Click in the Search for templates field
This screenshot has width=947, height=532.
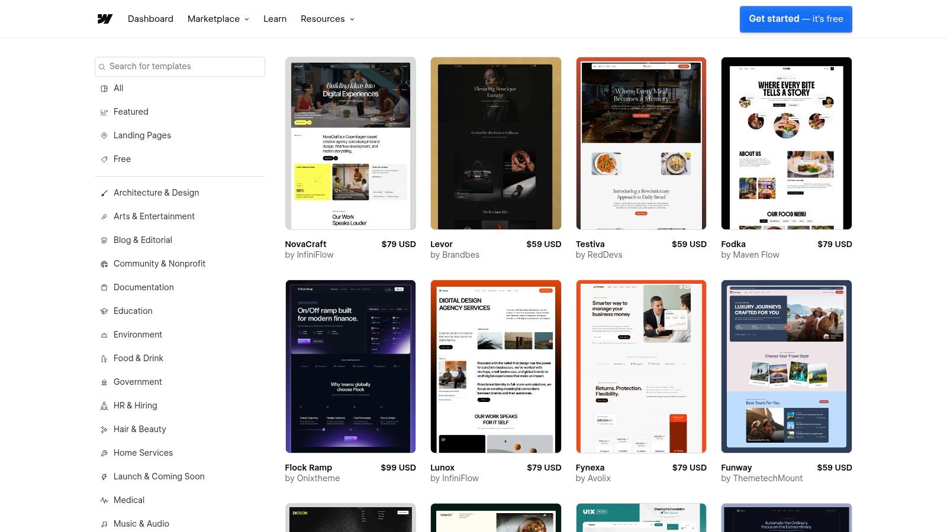click(180, 66)
